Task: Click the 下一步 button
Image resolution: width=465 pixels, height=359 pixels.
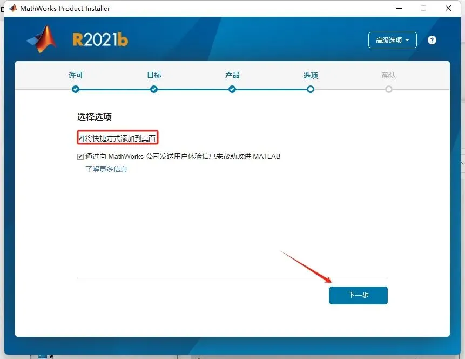Action: click(358, 295)
